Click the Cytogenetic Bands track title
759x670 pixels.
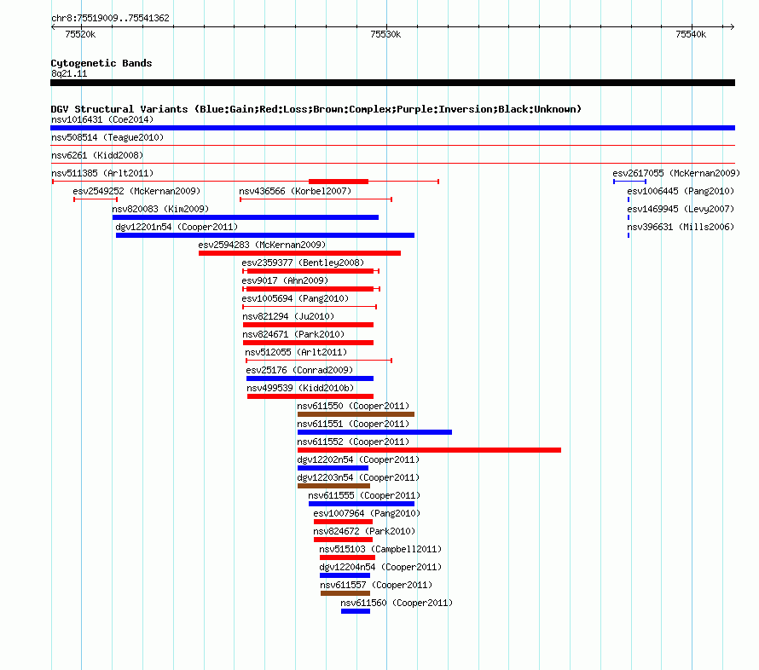pyautogui.click(x=101, y=63)
